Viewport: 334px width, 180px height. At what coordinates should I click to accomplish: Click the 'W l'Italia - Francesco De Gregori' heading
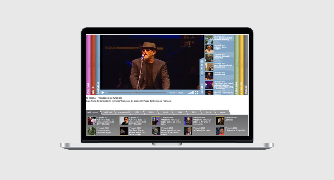tap(104, 98)
